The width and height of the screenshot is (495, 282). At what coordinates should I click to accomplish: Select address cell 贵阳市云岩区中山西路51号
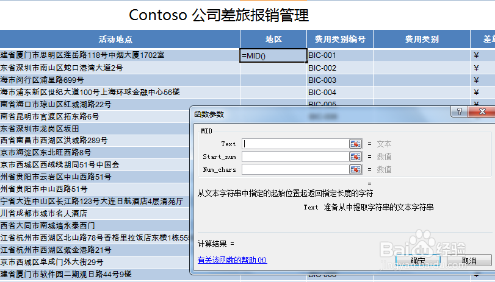click(95, 177)
